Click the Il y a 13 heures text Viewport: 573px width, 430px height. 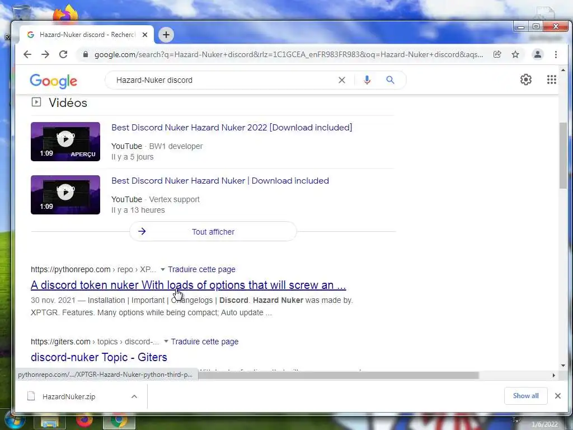pyautogui.click(x=138, y=211)
